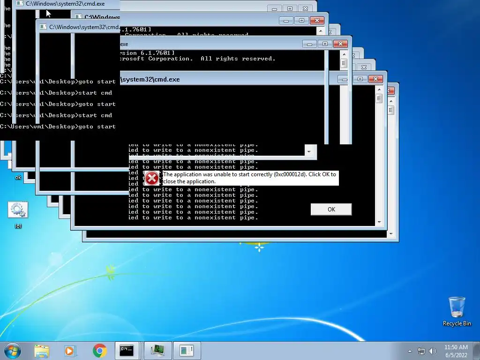
Task: Close the '\system32\cmd.exe' front window
Action: click(x=375, y=79)
